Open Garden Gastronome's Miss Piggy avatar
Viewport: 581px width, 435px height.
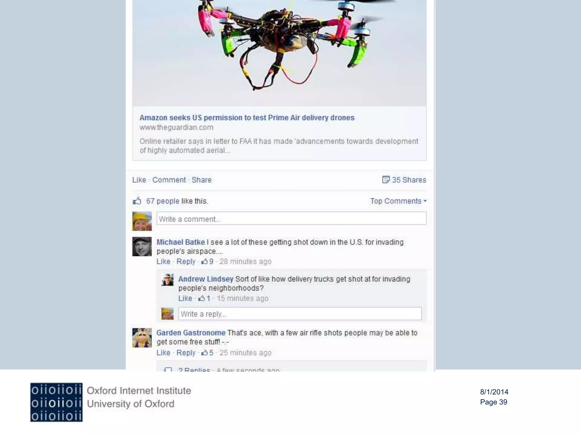tap(142, 338)
